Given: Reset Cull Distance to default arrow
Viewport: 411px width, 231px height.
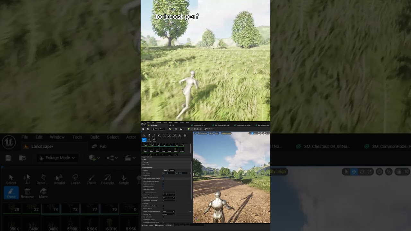Looking at the screenshot, I should (x=190, y=173).
